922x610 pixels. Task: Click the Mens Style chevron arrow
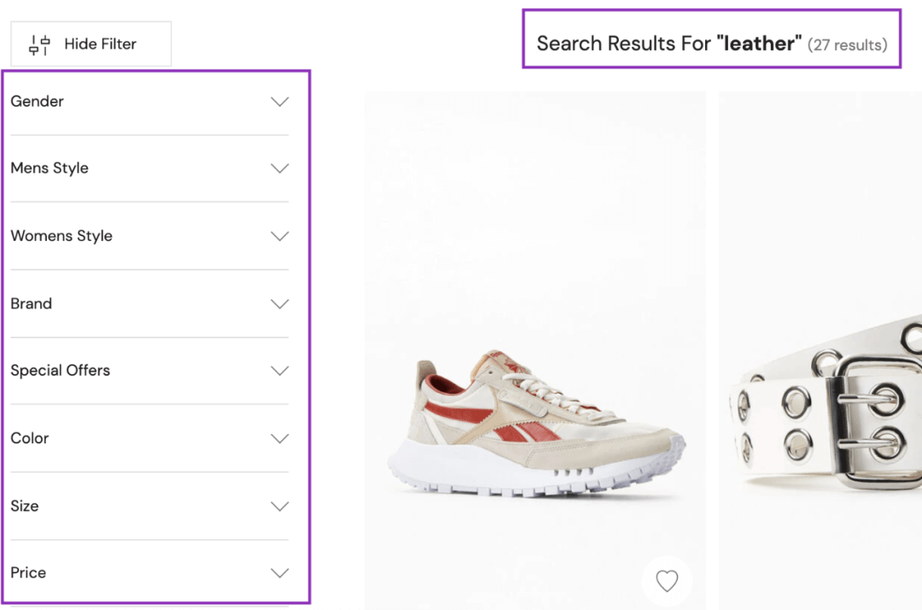click(x=279, y=168)
